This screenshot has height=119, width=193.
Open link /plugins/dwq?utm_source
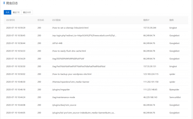coord(64,105)
